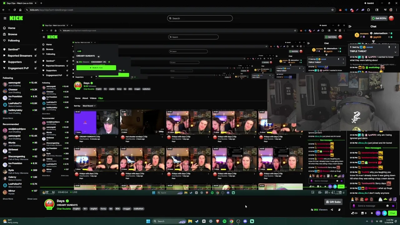Viewport: 400px width, 225px height.
Task: Click the Get KICKs button
Action: pos(379,18)
